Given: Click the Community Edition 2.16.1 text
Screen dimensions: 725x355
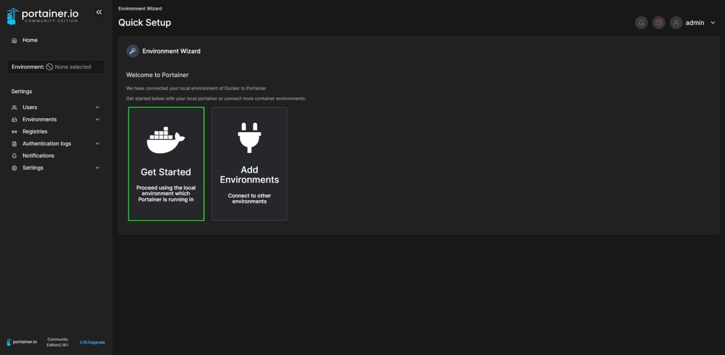Looking at the screenshot, I should [x=58, y=342].
